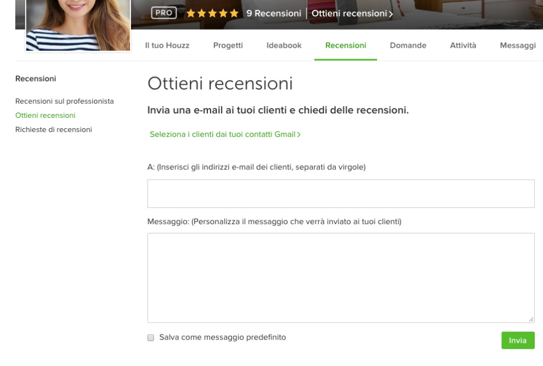Focus the client e-mail addresses field
This screenshot has width=543, height=366.
click(341, 193)
